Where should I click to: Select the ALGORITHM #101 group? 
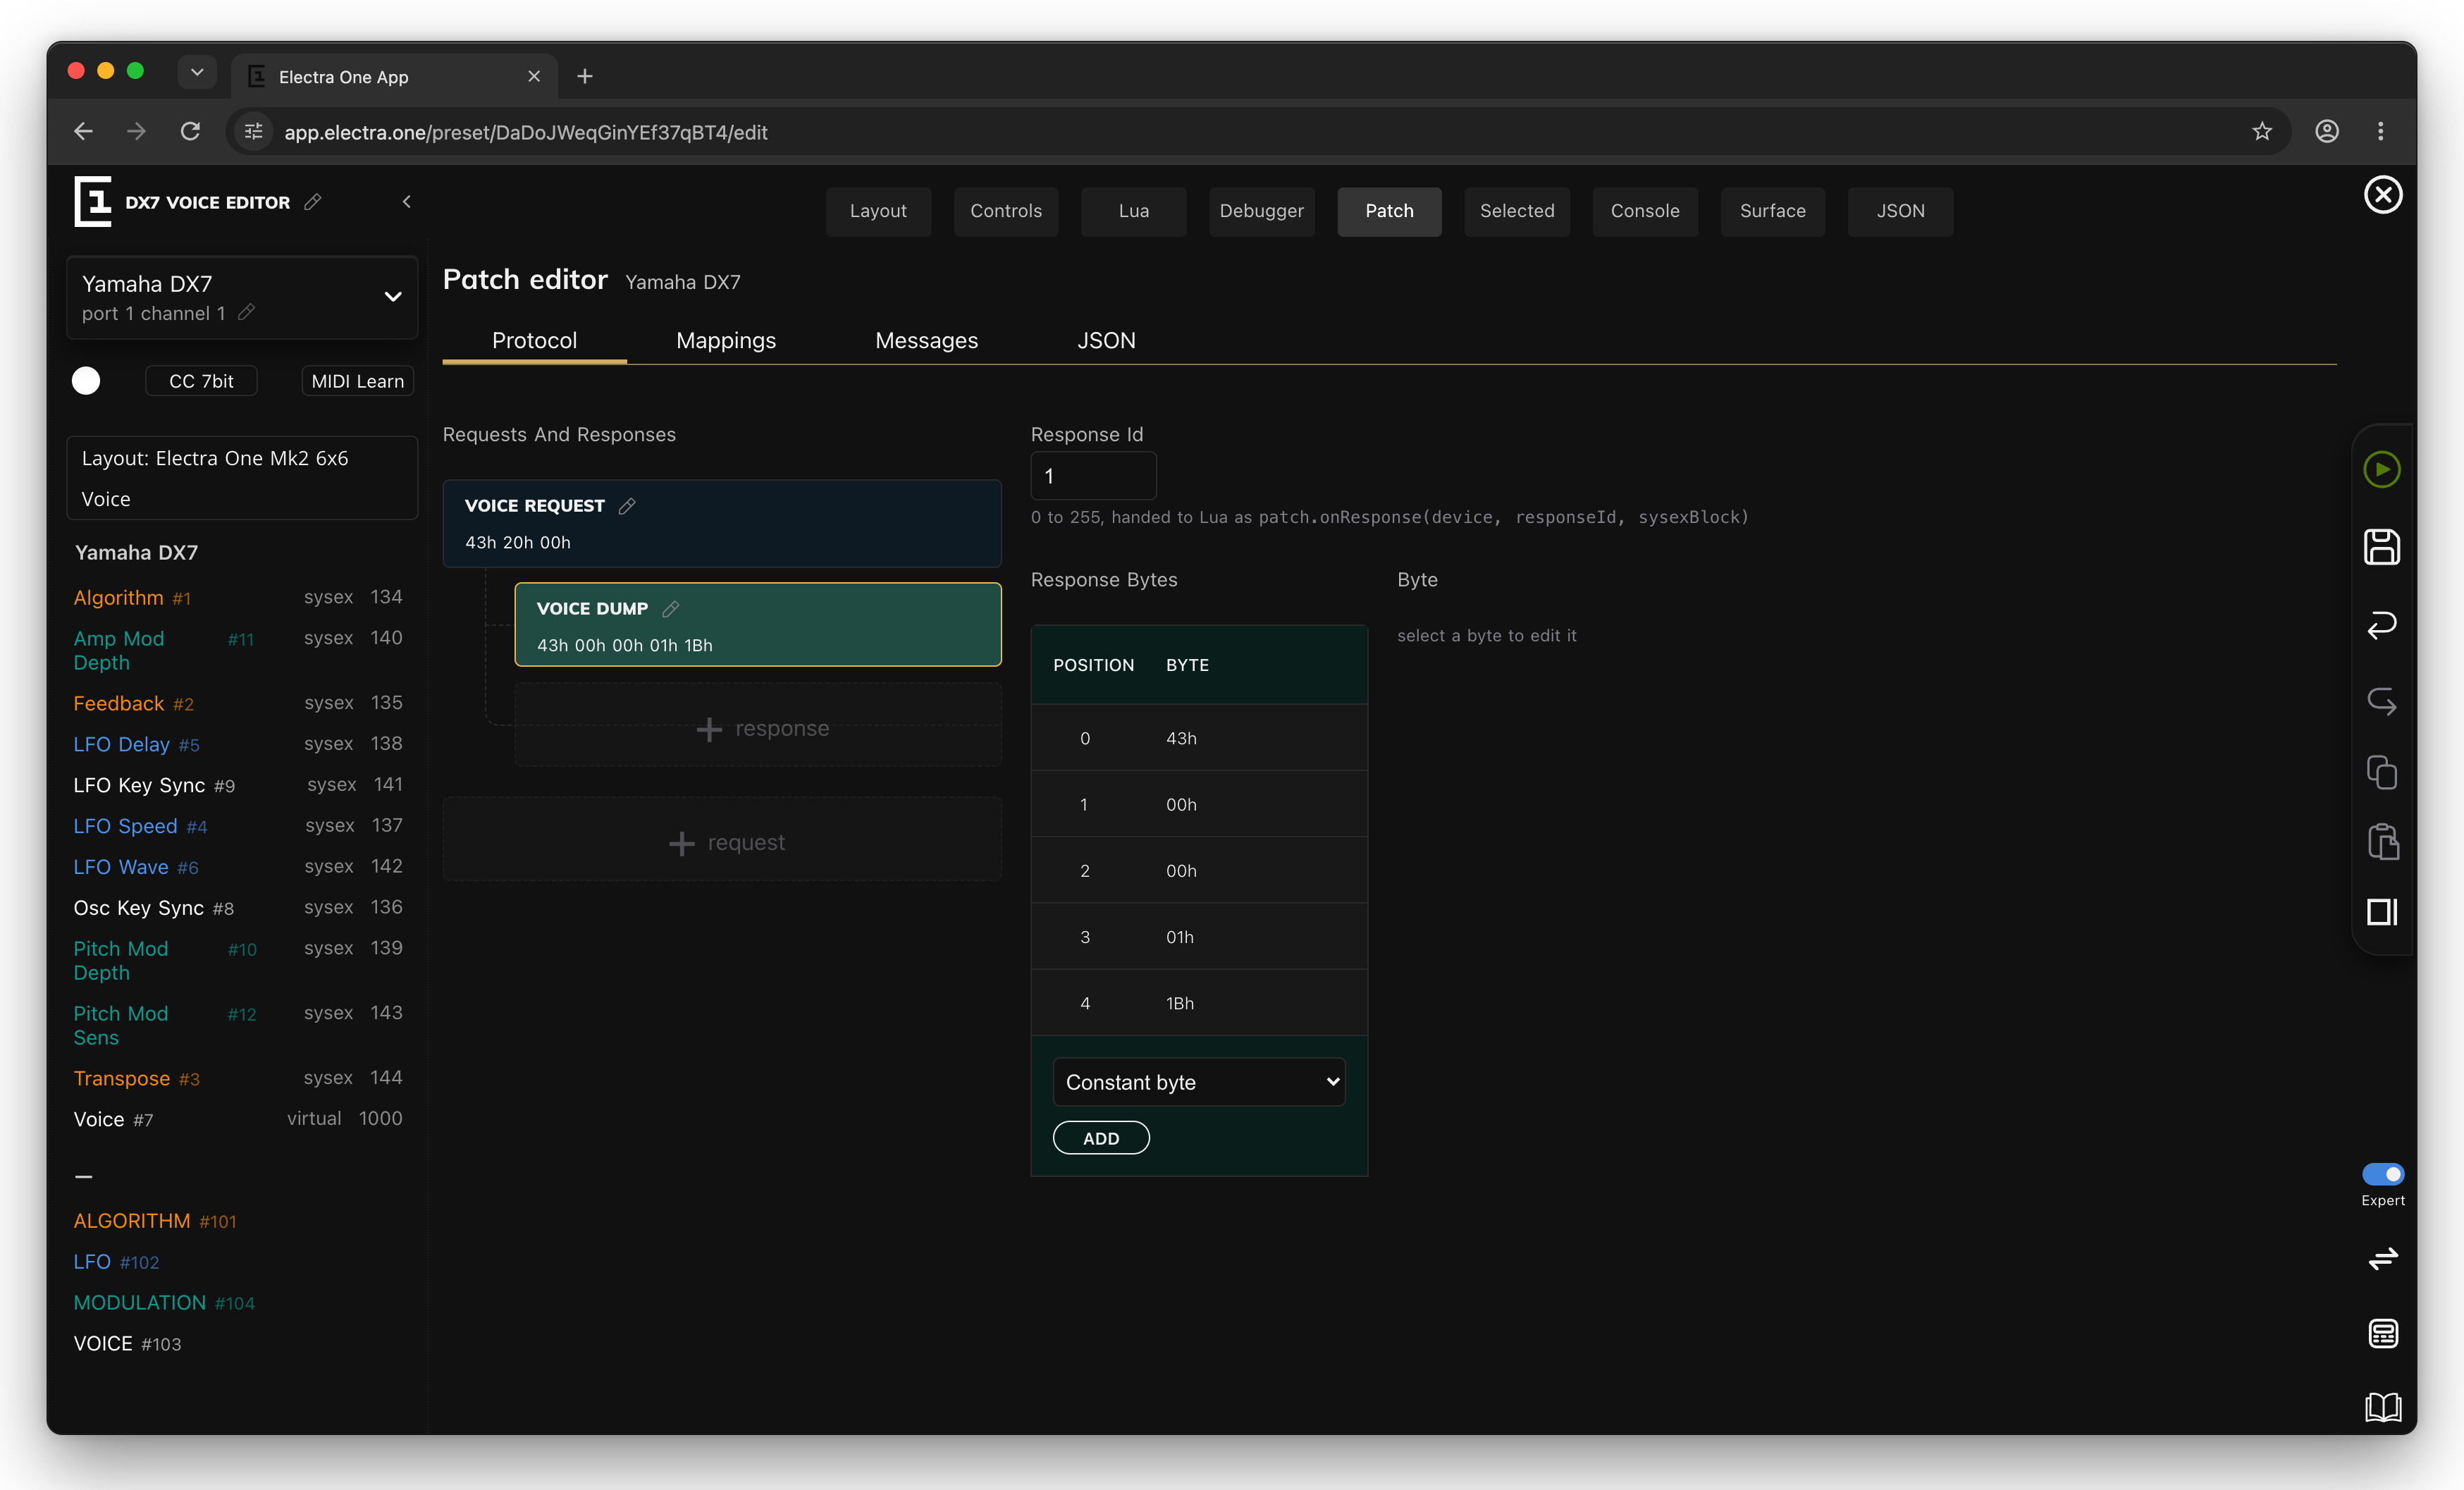(x=155, y=1221)
